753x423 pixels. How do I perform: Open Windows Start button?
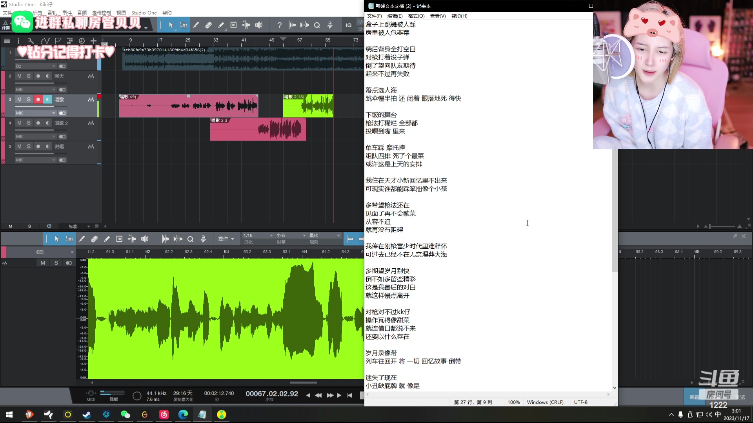pos(9,414)
